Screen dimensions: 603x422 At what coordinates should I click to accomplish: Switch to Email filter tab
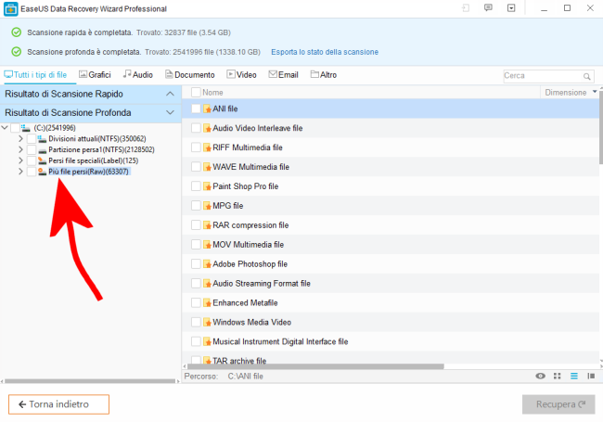pos(284,75)
